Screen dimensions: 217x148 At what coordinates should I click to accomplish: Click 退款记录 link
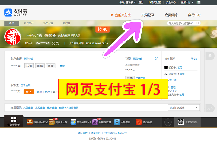click(52, 108)
